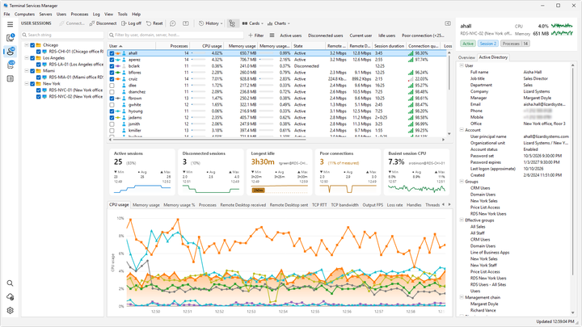
Task: Click the server tree search string field
Action: [x=62, y=35]
